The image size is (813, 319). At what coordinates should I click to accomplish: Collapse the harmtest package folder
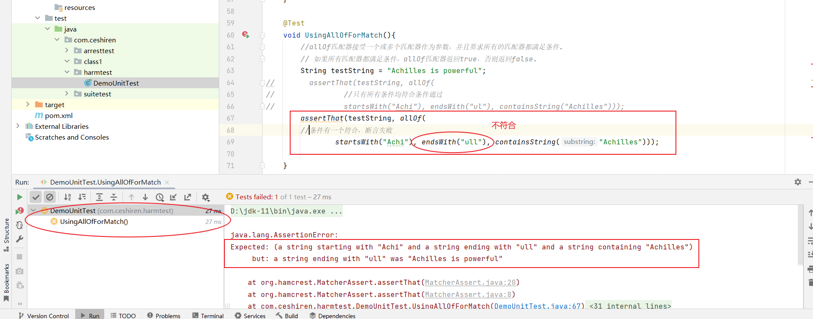[67, 72]
